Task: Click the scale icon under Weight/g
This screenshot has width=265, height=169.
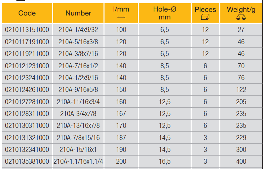Action: pyautogui.click(x=241, y=17)
